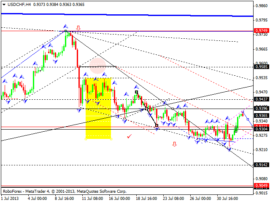Viewport: 270px width, 202px height.
Task: Click the red down arrow near the chart peak
Action: point(78,29)
